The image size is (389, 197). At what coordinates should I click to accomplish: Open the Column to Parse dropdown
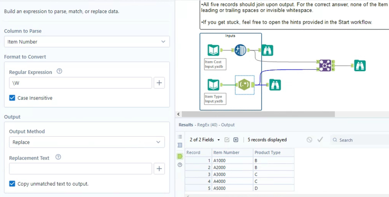(x=87, y=42)
